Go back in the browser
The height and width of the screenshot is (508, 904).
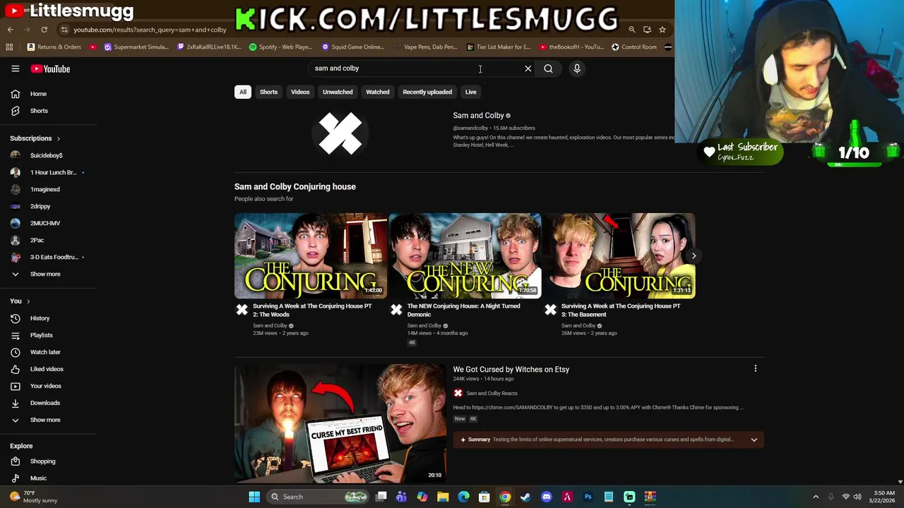10,30
